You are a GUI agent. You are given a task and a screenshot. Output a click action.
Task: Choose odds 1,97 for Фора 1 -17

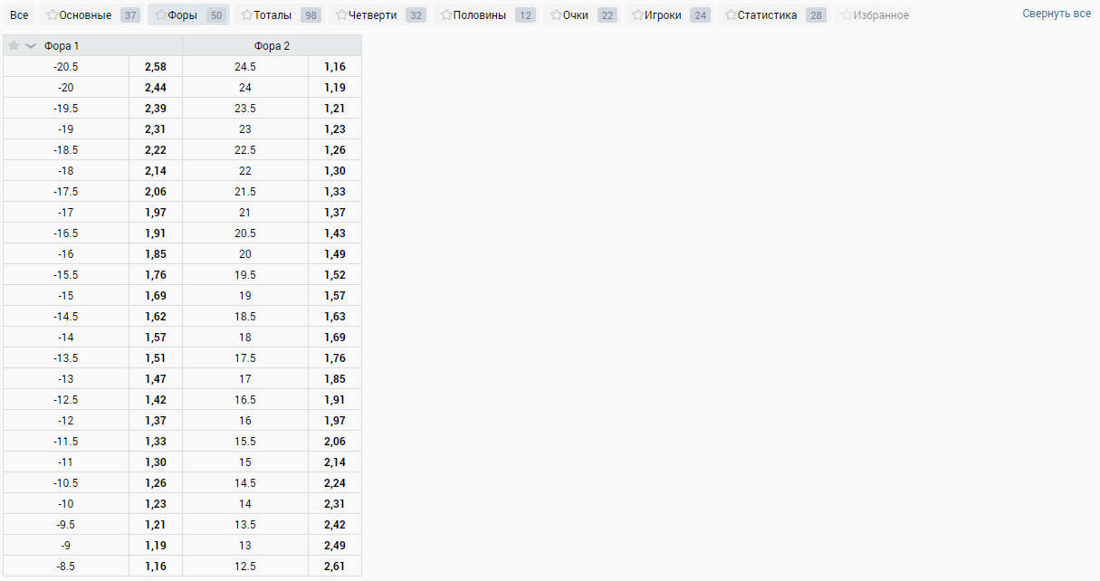156,213
